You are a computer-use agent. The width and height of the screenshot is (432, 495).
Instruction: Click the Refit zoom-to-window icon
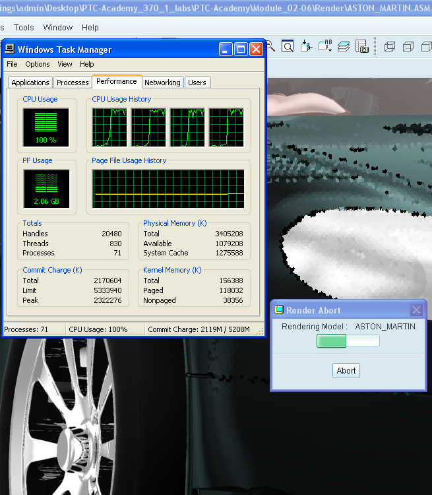(288, 46)
